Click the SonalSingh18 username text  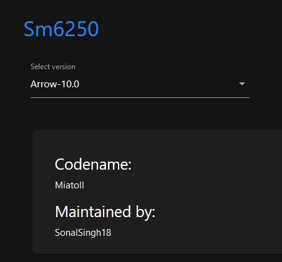[83, 233]
